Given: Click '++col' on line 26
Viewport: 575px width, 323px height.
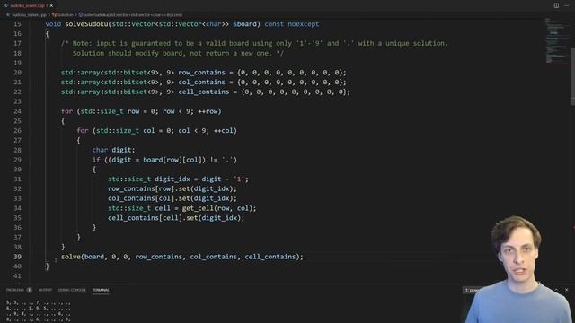Looking at the screenshot, I should coord(224,131).
